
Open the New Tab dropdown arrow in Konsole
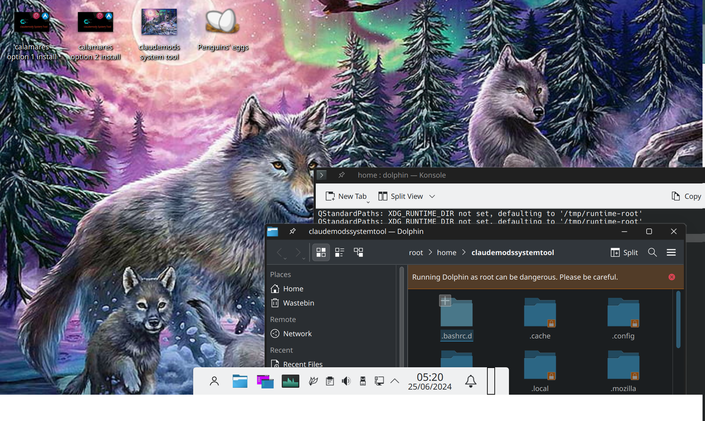coord(368,202)
